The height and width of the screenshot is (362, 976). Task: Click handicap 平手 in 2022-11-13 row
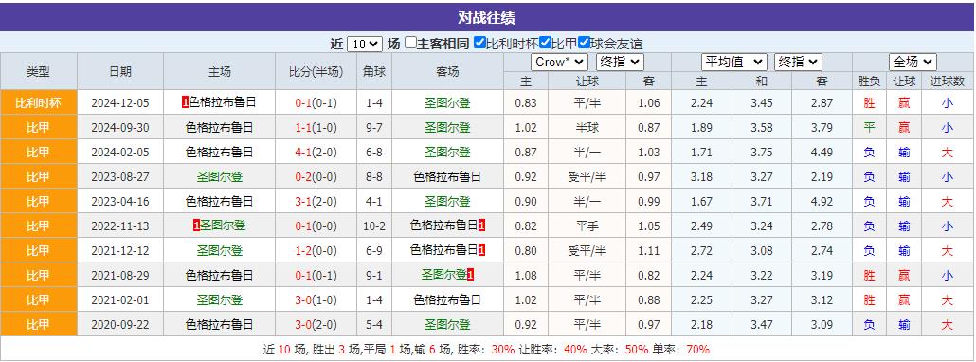pos(587,226)
